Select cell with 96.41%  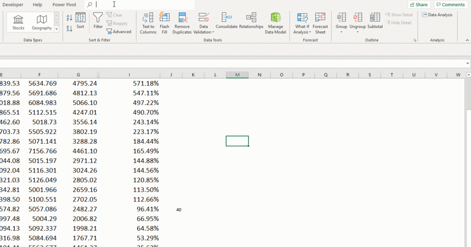(129, 209)
